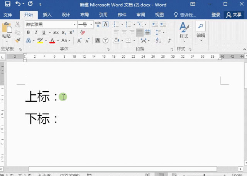The height and width of the screenshot is (176, 247).
Task: Apply yellow text highlight color
Action: [40, 40]
